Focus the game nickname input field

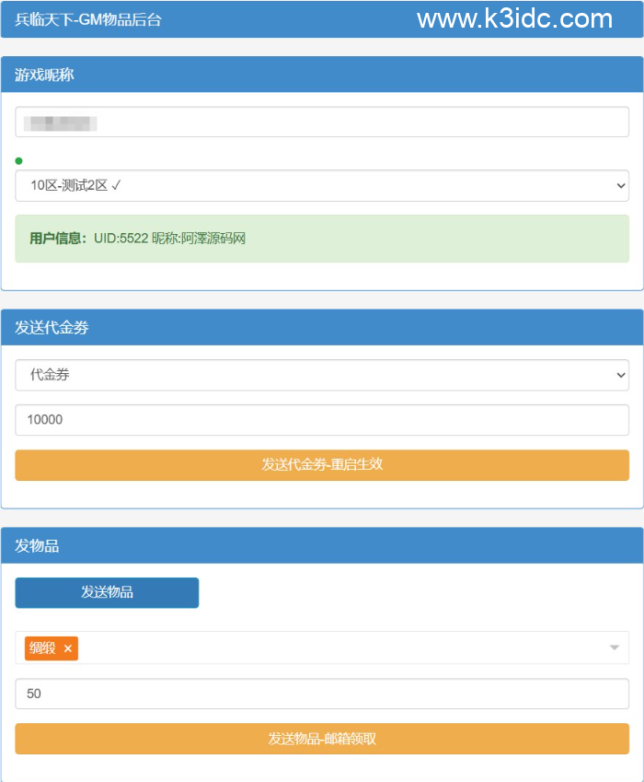(x=322, y=122)
